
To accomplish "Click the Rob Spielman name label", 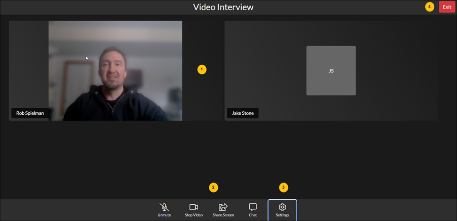I will (30, 113).
